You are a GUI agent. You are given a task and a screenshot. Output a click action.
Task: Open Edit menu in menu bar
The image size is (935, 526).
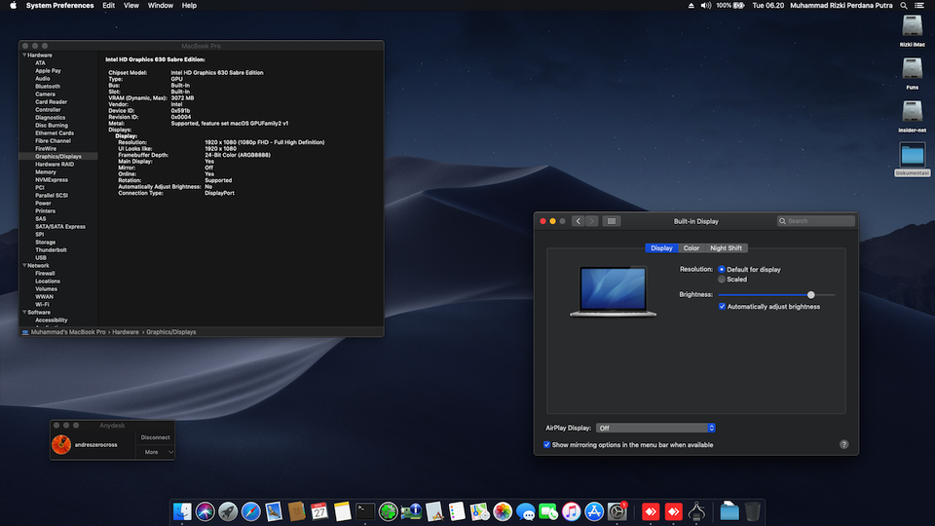point(108,6)
